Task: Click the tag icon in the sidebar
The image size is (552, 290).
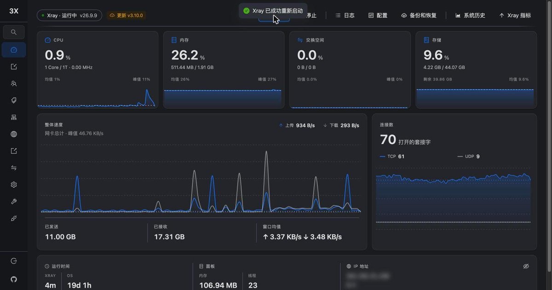Action: tap(14, 100)
